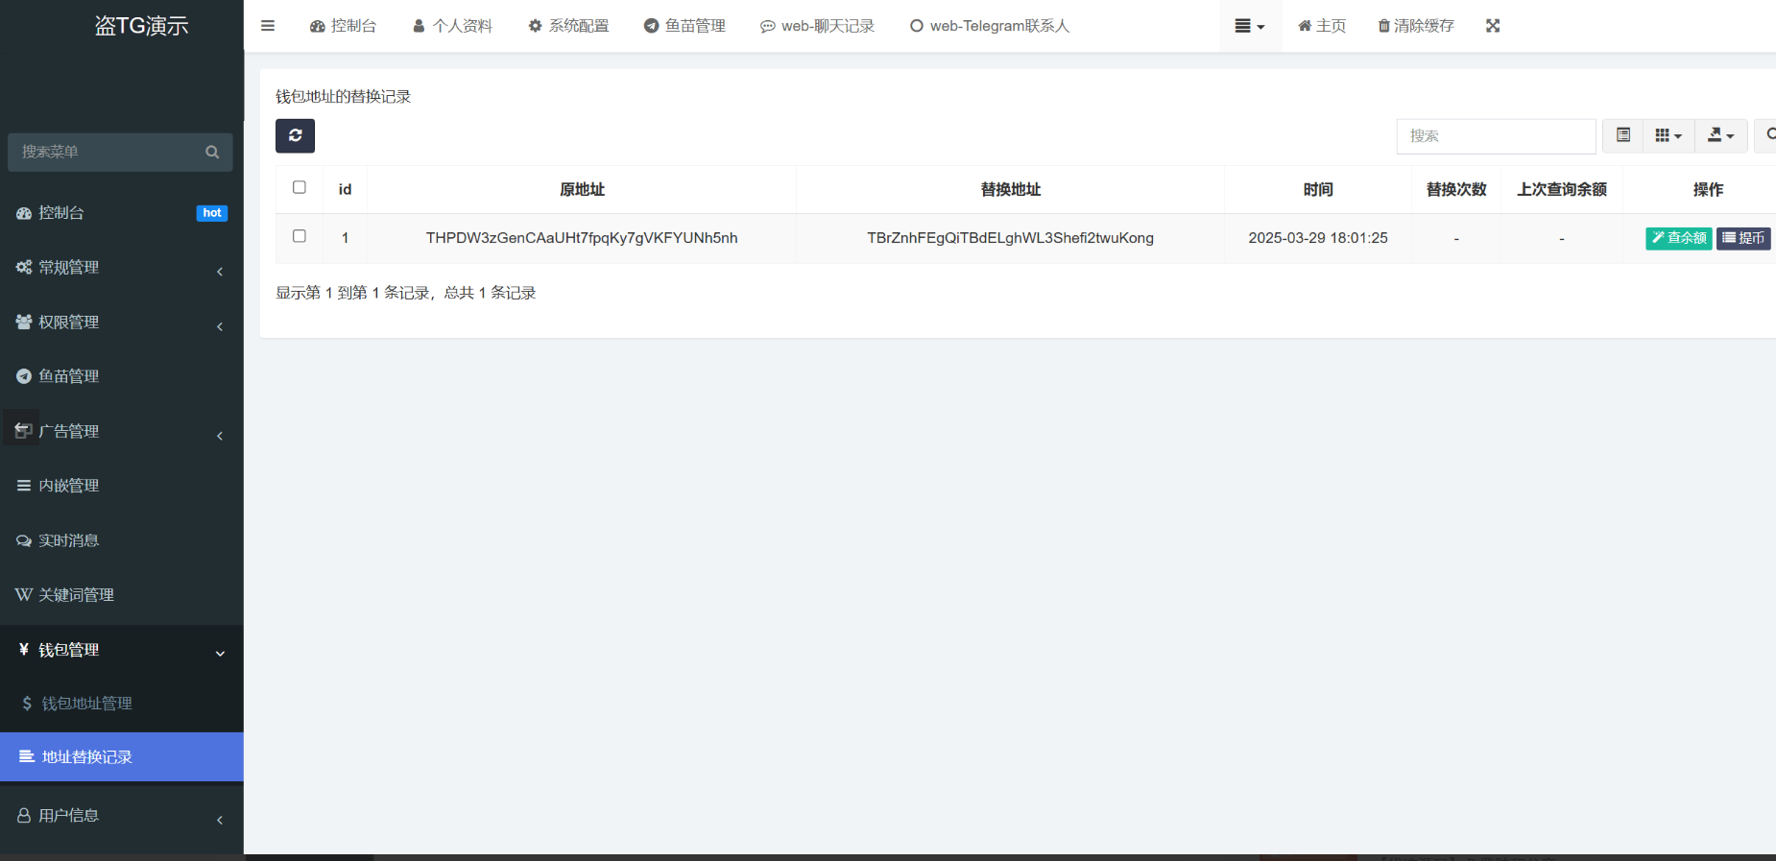Open the column selector grid dropdown
Viewport: 1776px width, 861px height.
[x=1668, y=135]
